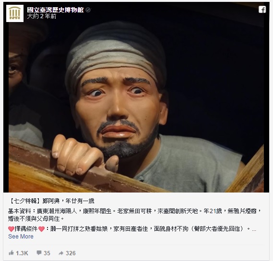Click the 【七夕特輯】鄭阿興 post title line
This screenshot has height=261, width=273.
pyautogui.click(x=51, y=201)
